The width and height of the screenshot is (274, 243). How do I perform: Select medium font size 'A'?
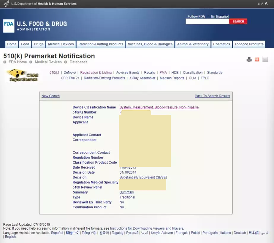[x=262, y=4]
